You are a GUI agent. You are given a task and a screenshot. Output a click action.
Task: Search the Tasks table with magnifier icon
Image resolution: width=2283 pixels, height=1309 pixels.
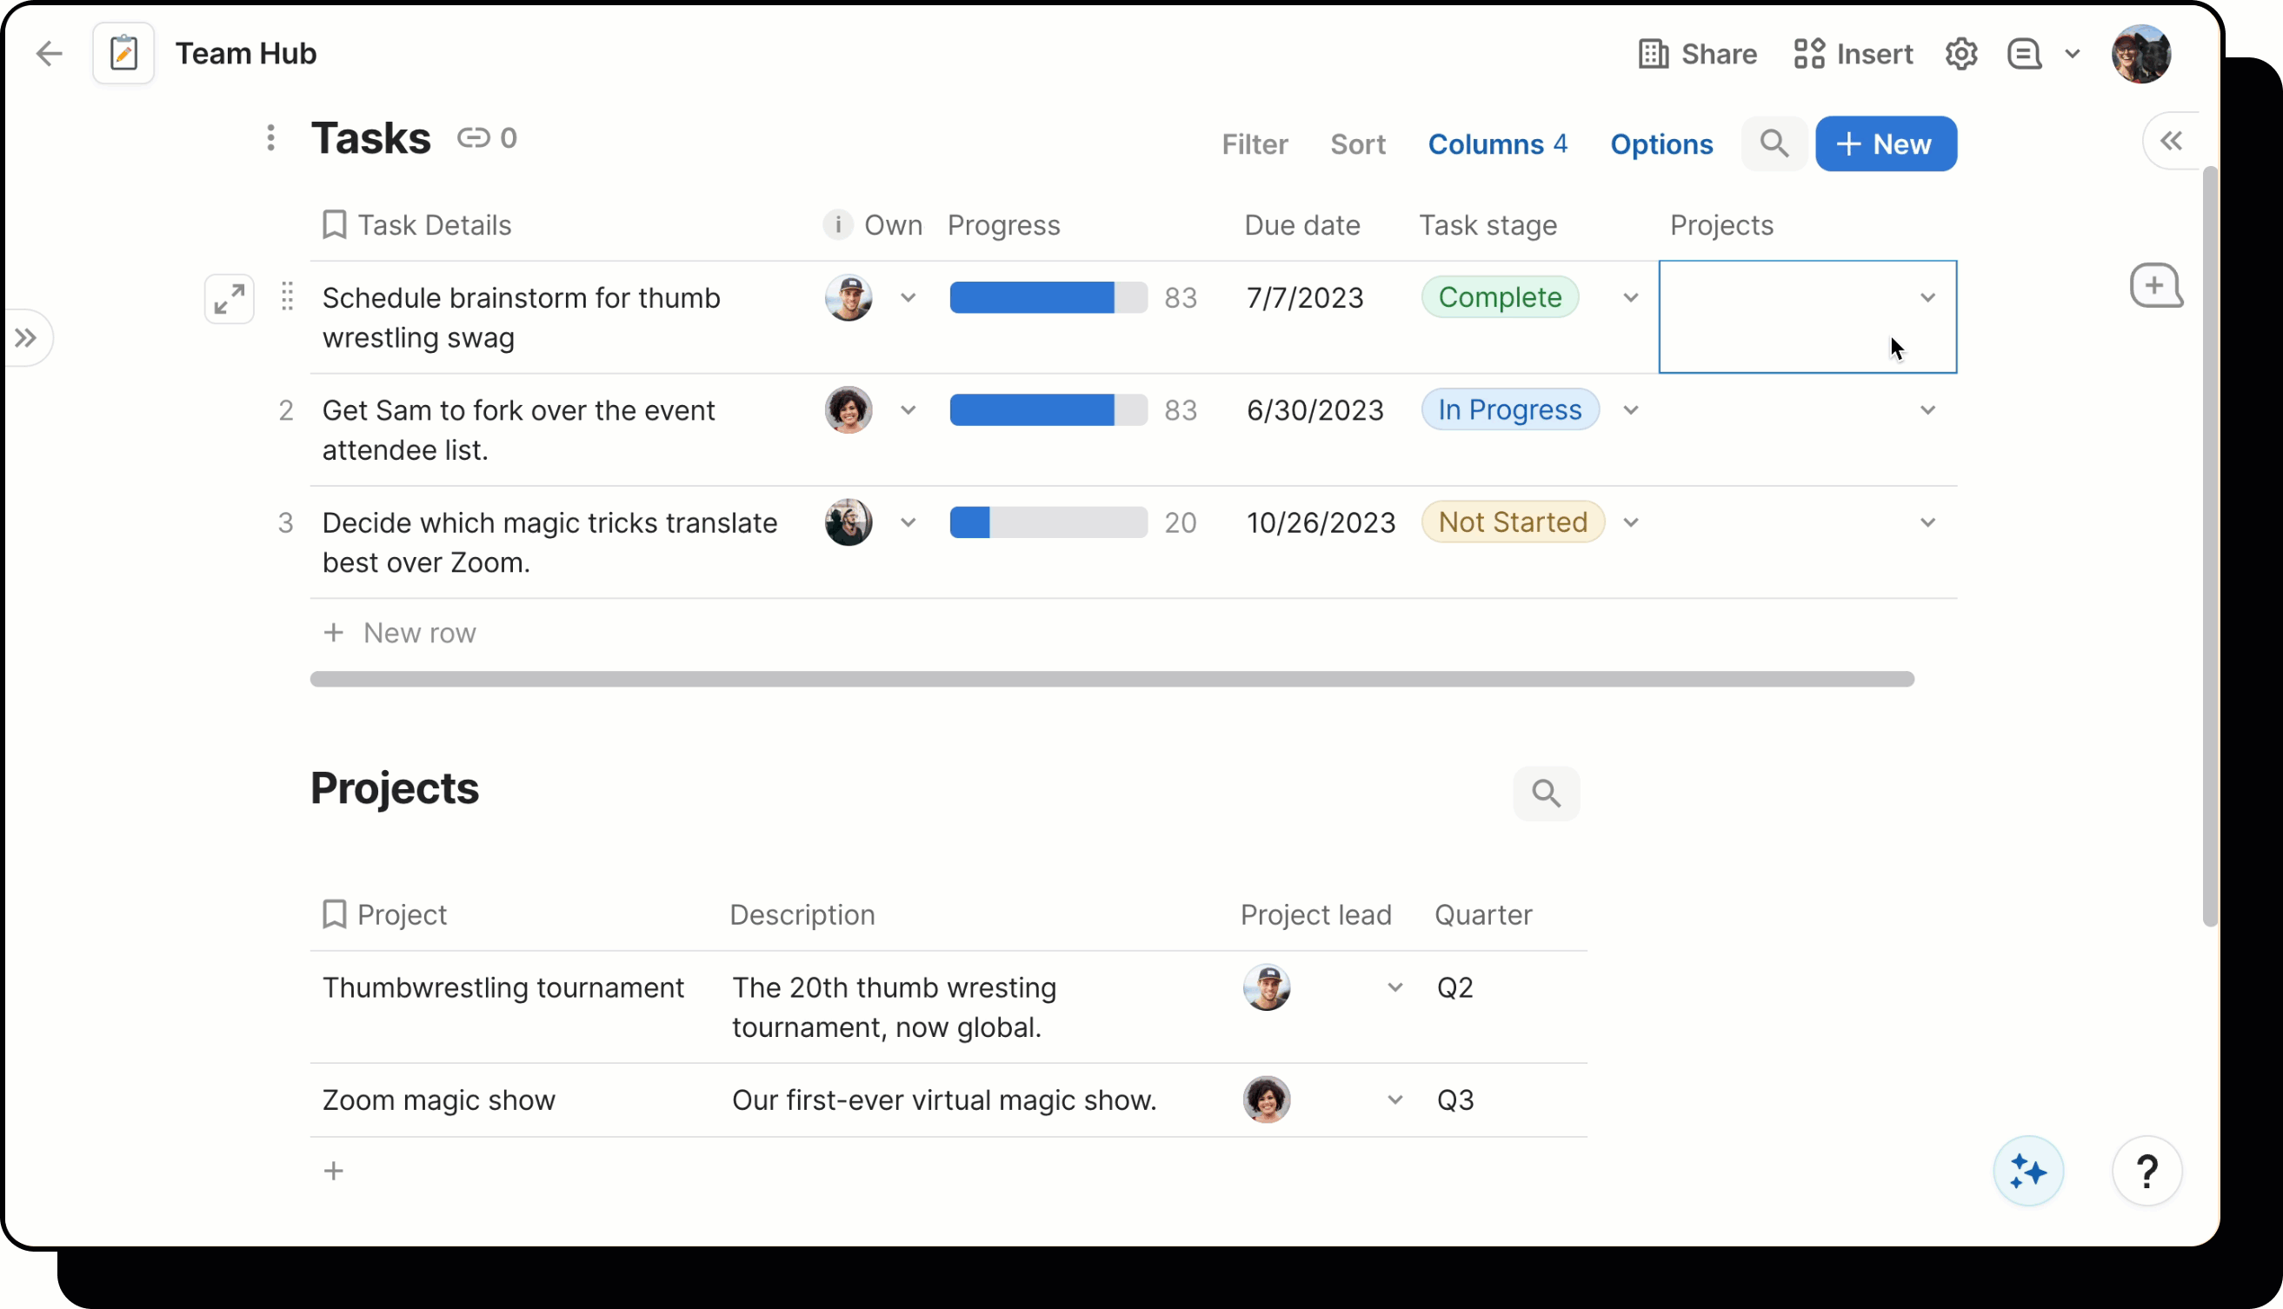pyautogui.click(x=1774, y=143)
